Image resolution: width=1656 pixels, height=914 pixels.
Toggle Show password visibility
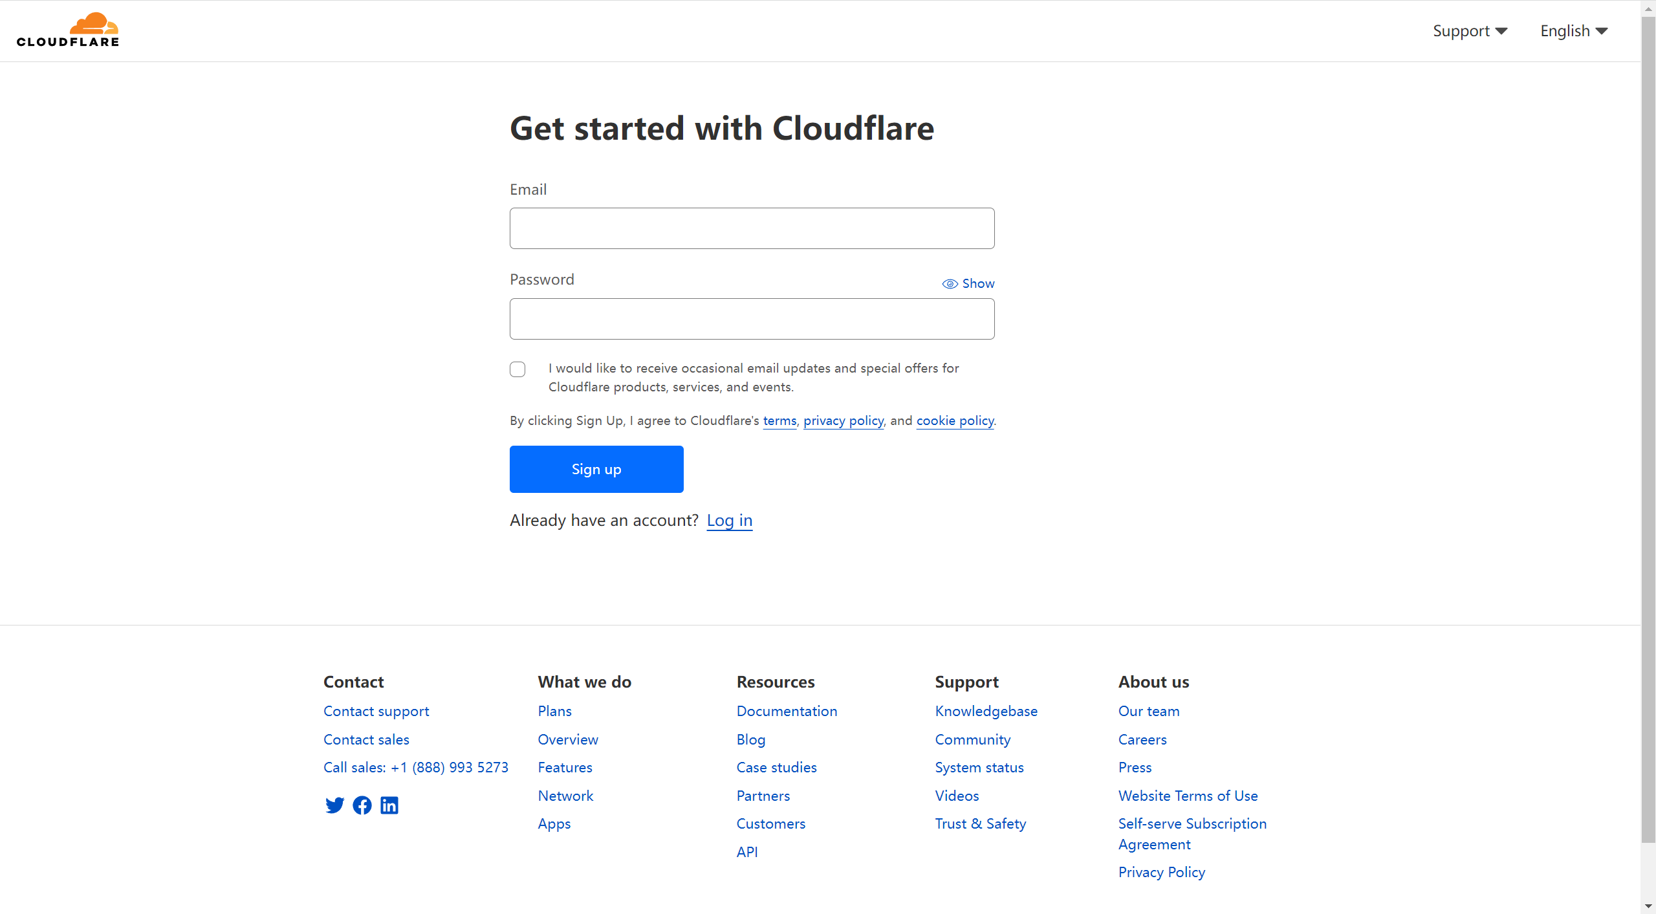pos(968,284)
